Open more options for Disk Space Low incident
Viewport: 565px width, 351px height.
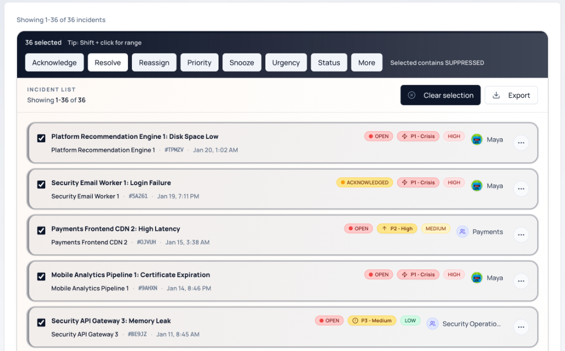click(521, 143)
